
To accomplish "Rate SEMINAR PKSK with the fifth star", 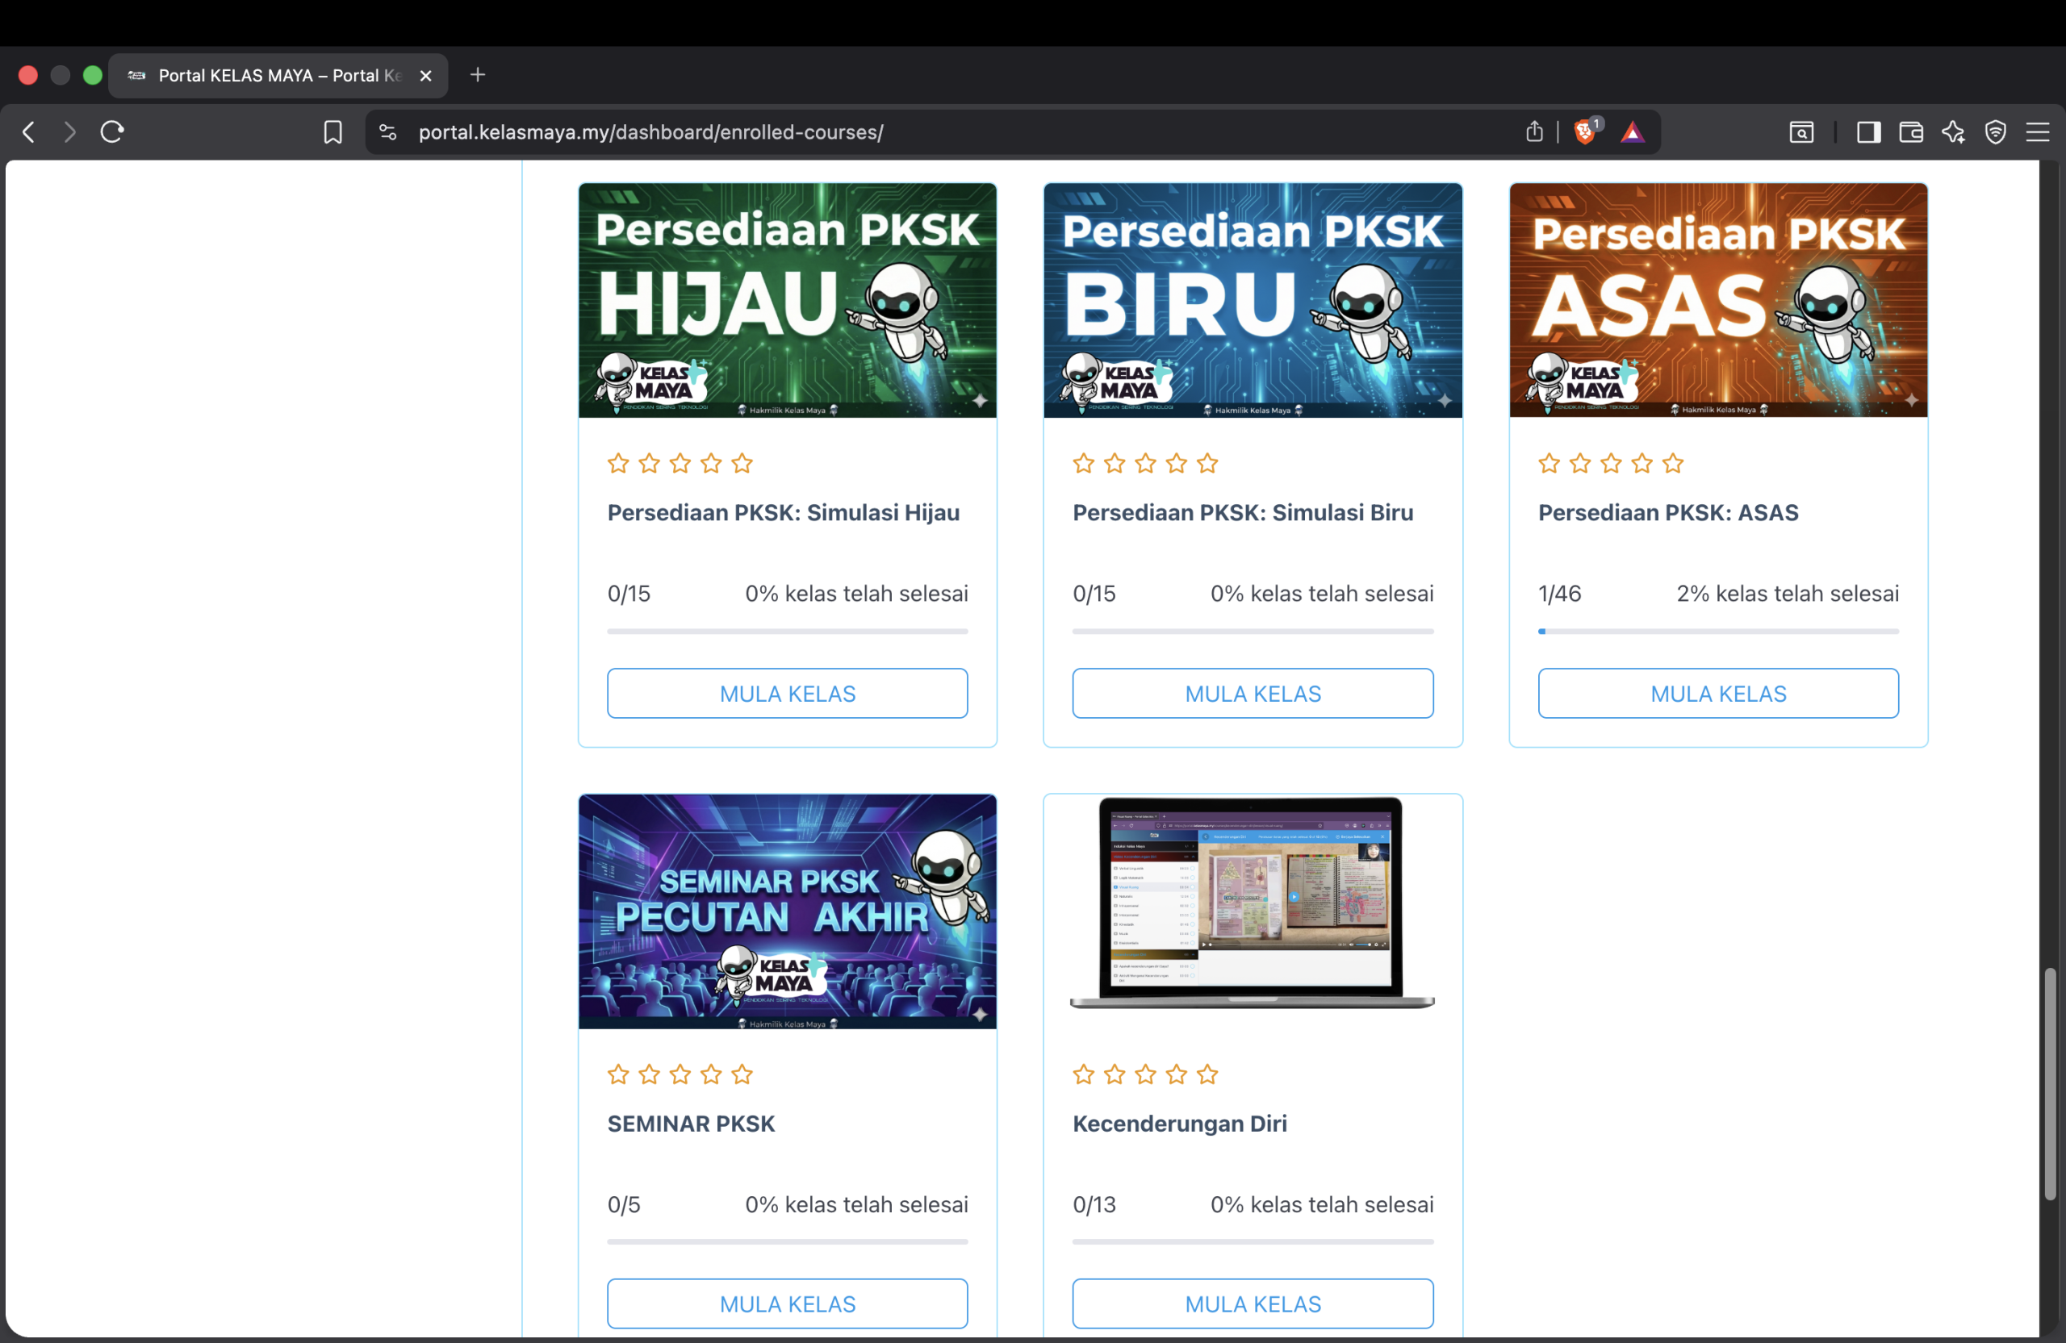I will pyautogui.click(x=742, y=1074).
